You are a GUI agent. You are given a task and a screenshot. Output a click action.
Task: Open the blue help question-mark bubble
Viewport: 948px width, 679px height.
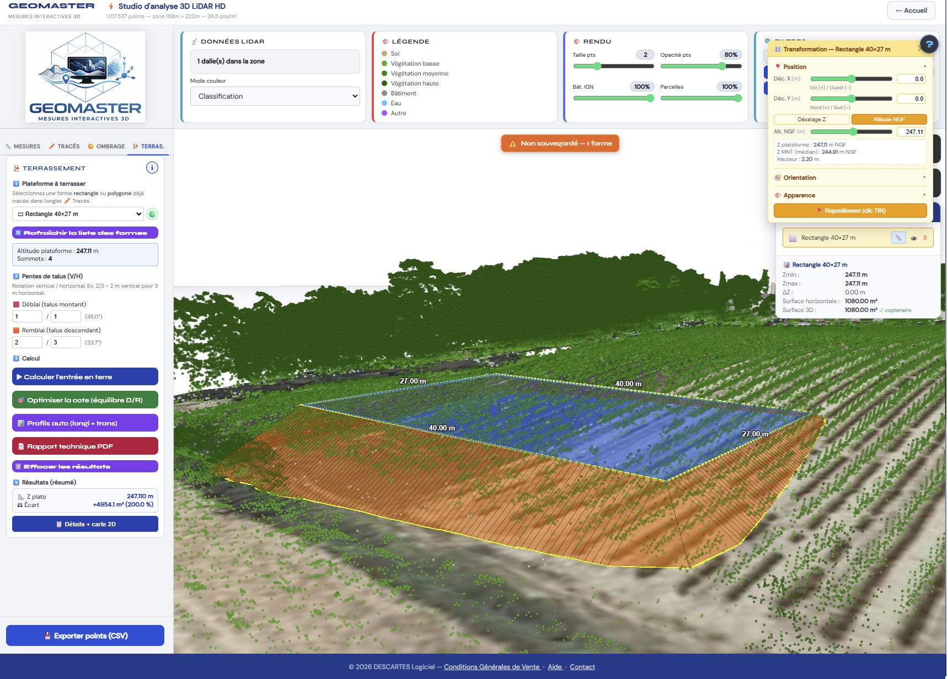[929, 44]
